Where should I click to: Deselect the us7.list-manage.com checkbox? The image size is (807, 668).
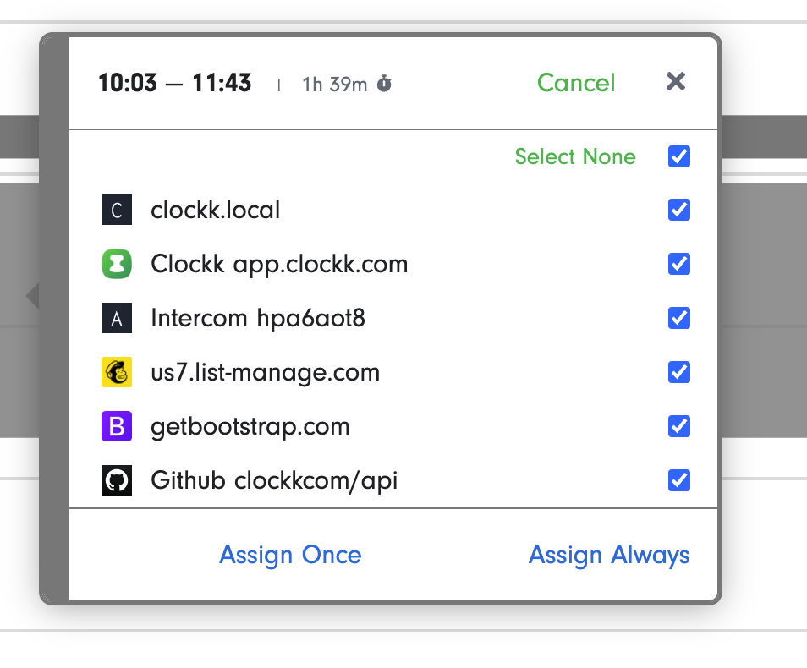tap(679, 372)
